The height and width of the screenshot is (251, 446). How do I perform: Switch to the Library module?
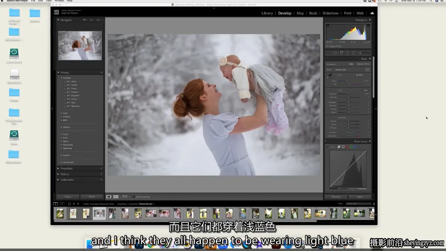[267, 13]
